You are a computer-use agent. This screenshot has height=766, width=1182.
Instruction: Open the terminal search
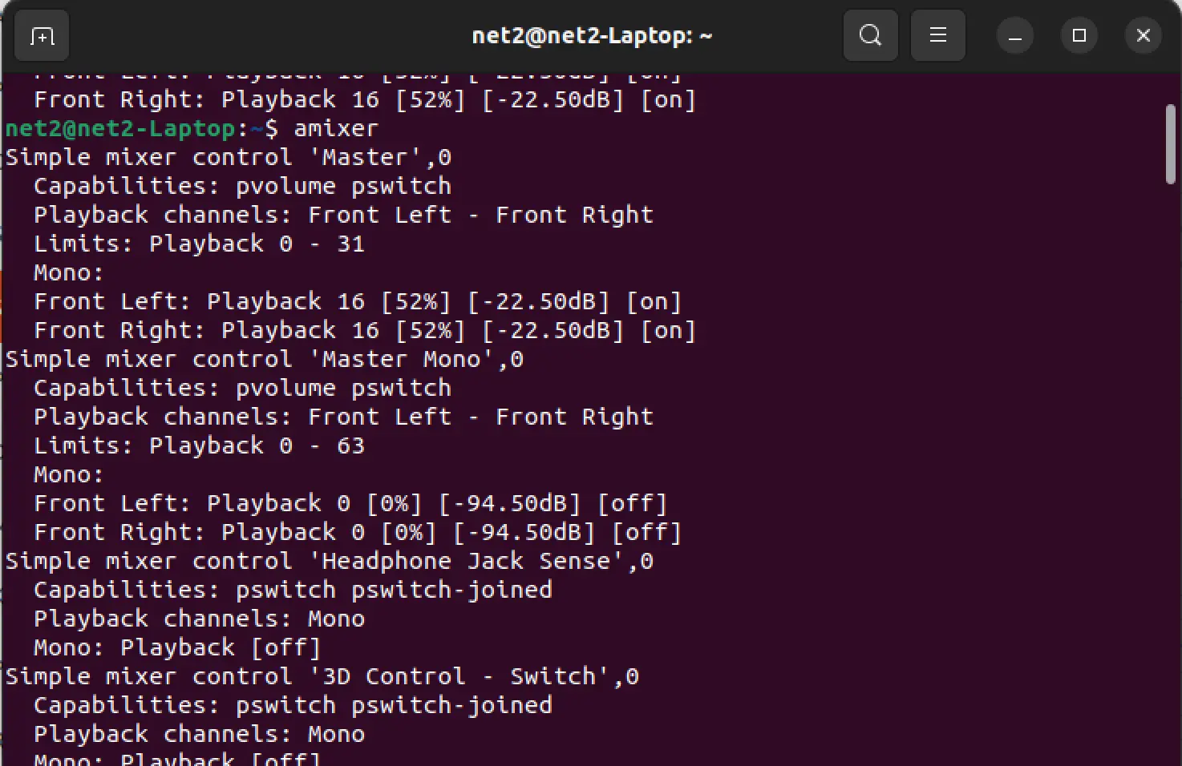870,36
